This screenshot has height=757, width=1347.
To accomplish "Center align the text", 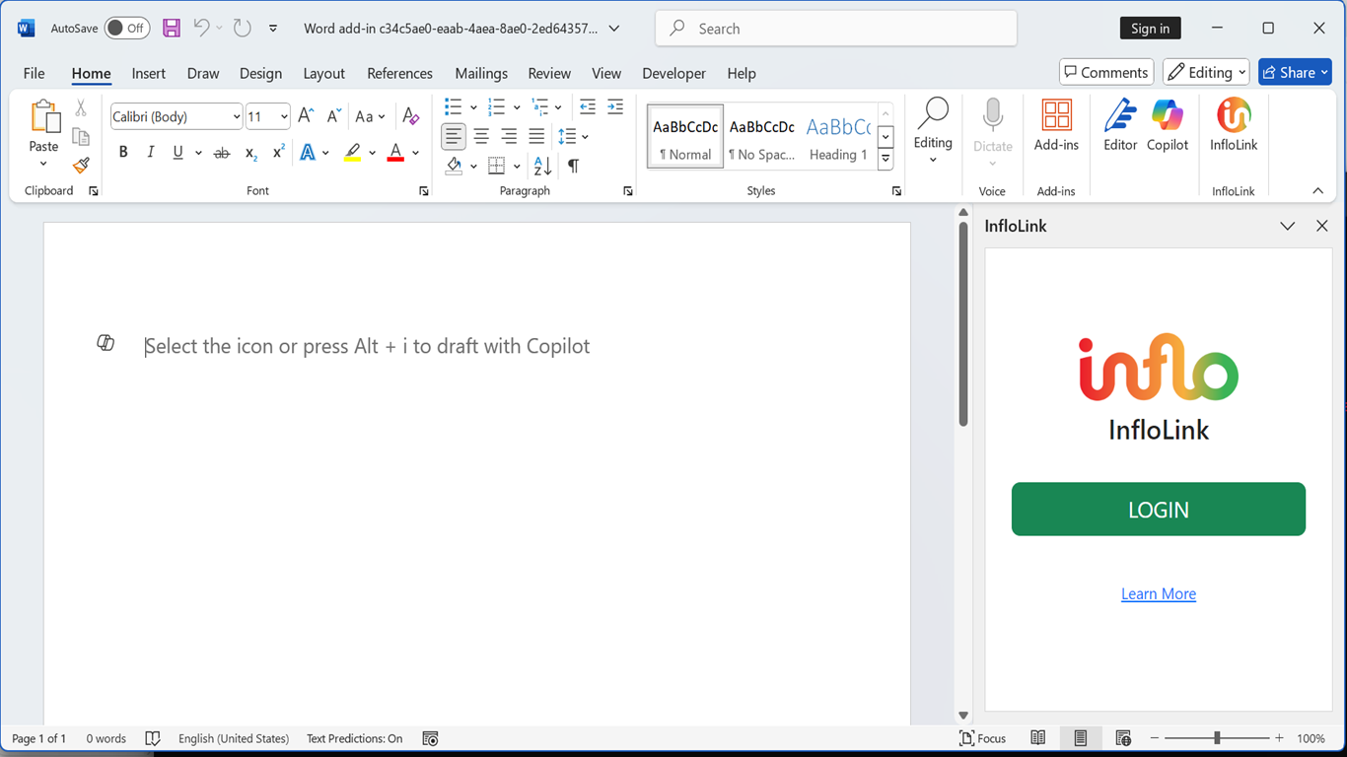I will coord(481,136).
